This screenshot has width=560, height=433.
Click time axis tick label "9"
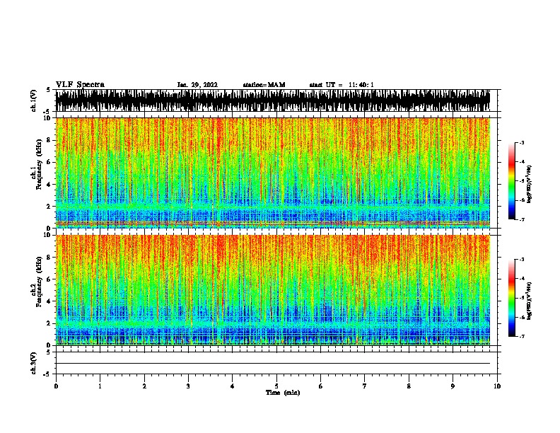click(x=453, y=386)
